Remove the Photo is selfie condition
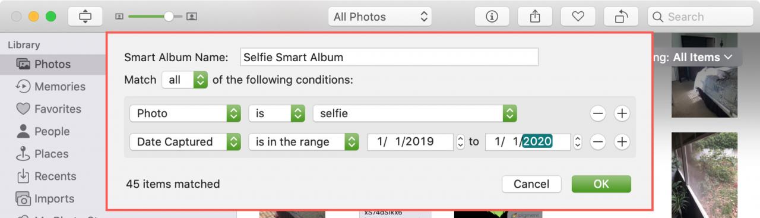This screenshot has width=760, height=218. click(598, 113)
